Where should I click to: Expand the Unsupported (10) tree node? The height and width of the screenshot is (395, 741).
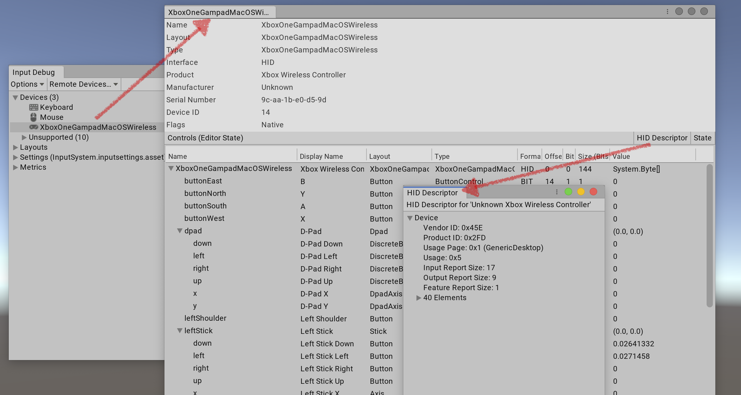pos(23,137)
